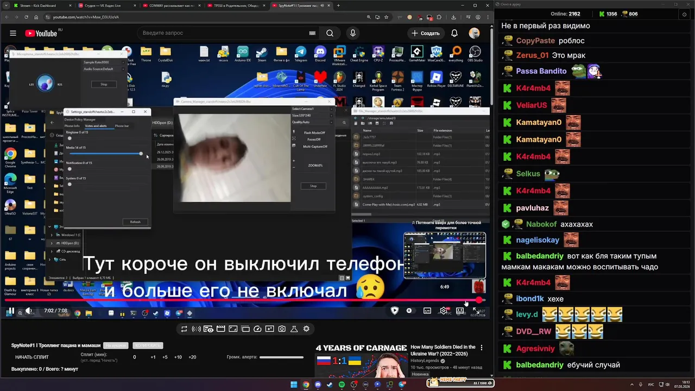Click the shield icon in the player controls
The width and height of the screenshot is (695, 391).
pyautogui.click(x=395, y=311)
